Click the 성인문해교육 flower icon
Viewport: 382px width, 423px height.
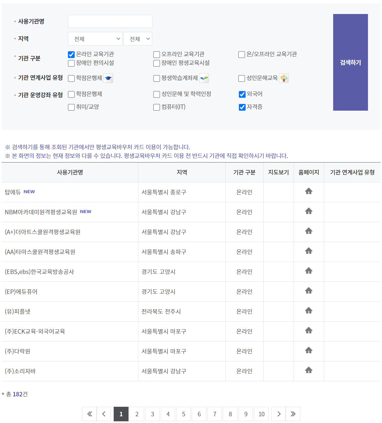[284, 78]
